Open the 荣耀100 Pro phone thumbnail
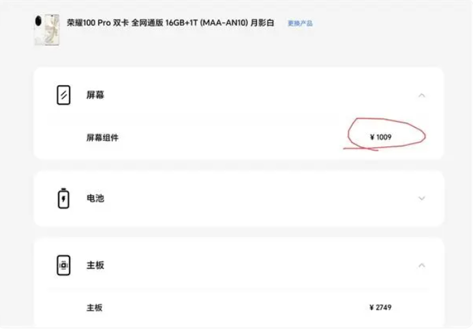This screenshot has width=473, height=329. click(47, 30)
